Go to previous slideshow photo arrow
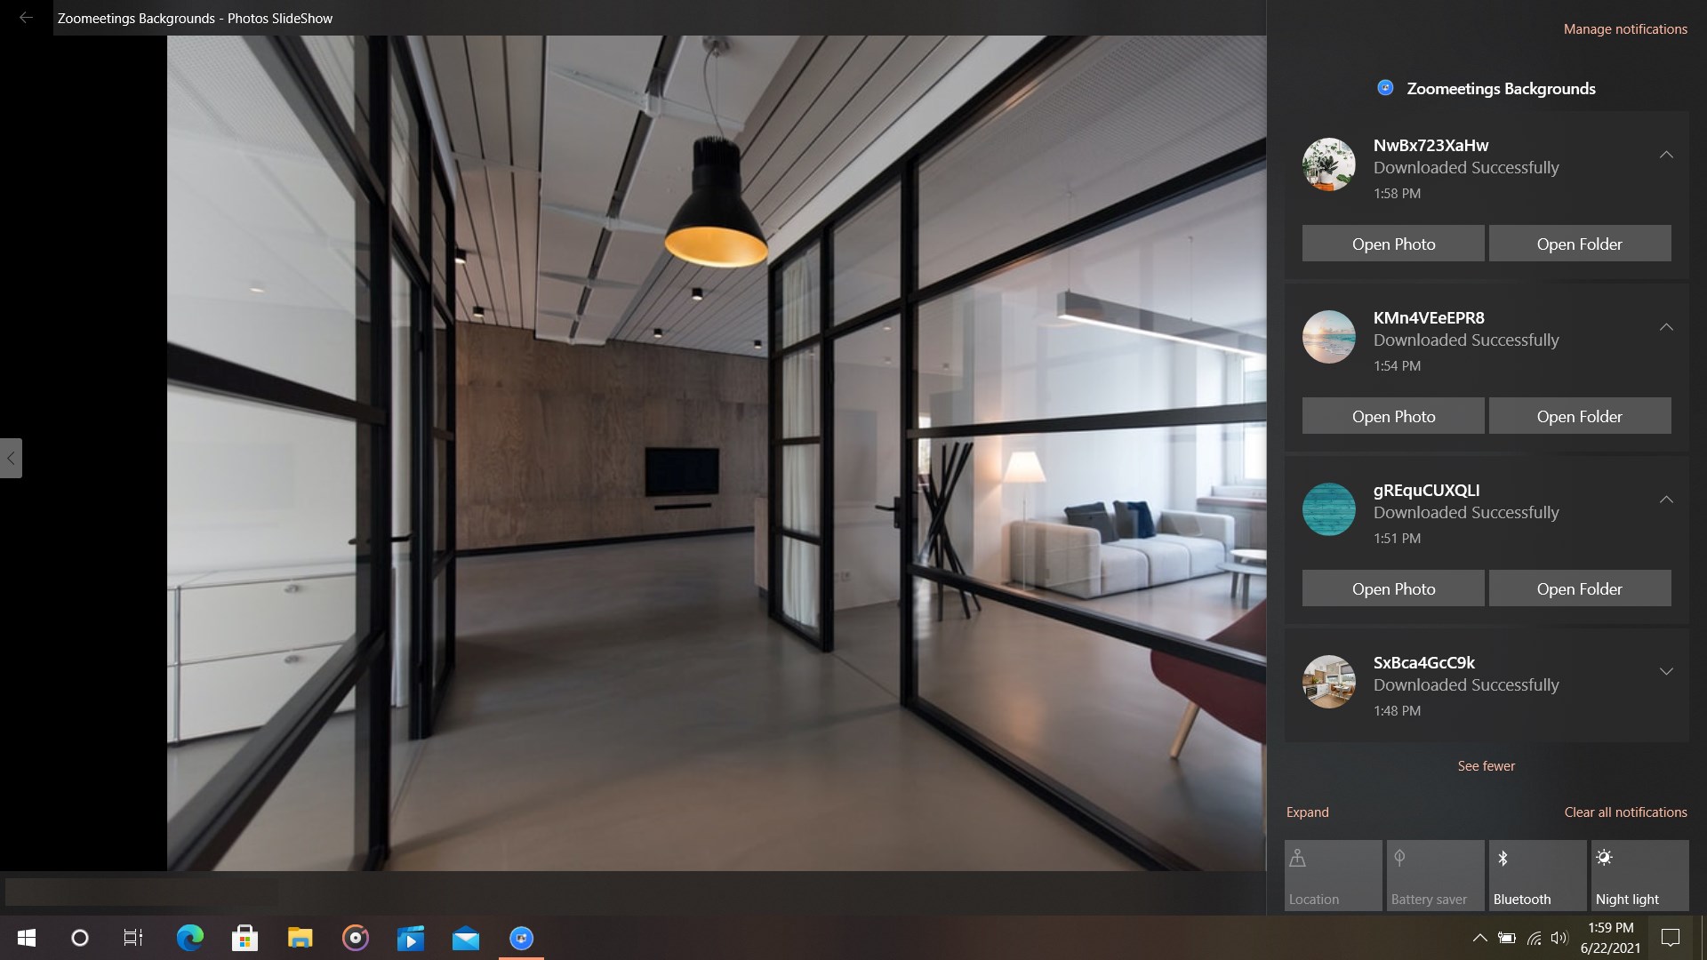Viewport: 1707px width, 960px height. click(x=11, y=459)
